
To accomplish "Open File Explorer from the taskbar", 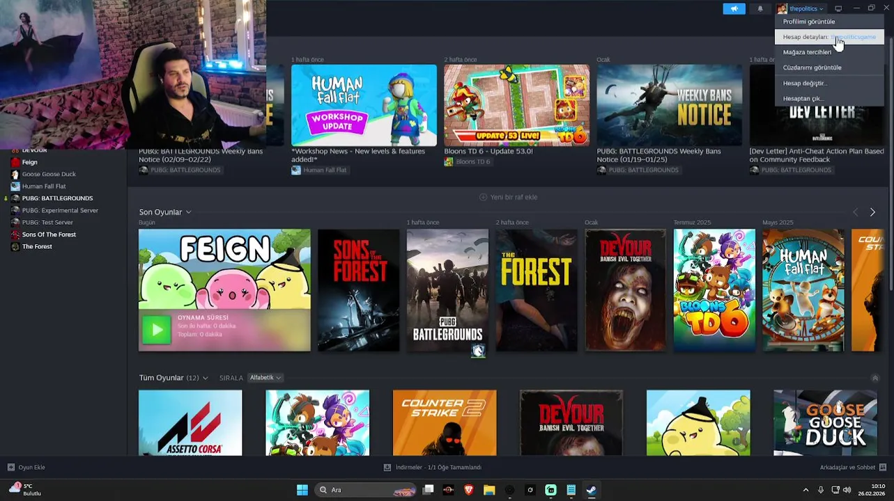I will pos(489,490).
